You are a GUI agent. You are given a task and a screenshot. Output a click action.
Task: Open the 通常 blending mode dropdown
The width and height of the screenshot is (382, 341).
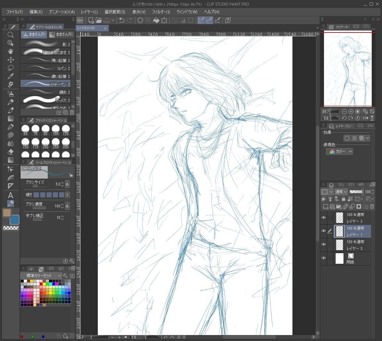coord(341,192)
